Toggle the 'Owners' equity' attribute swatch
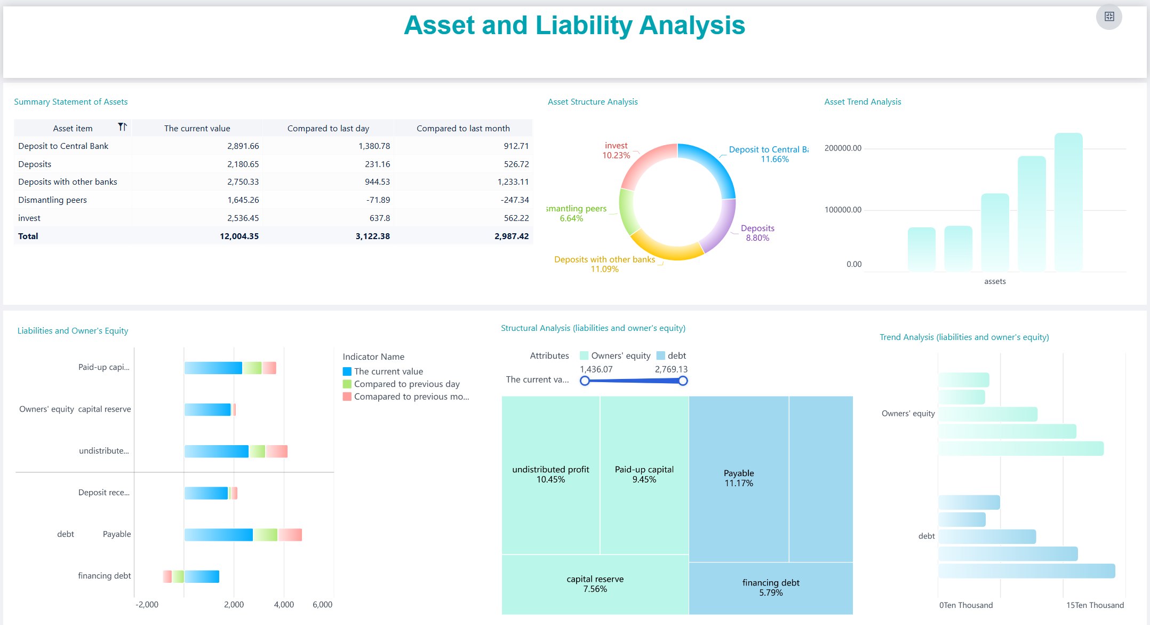 (x=584, y=355)
